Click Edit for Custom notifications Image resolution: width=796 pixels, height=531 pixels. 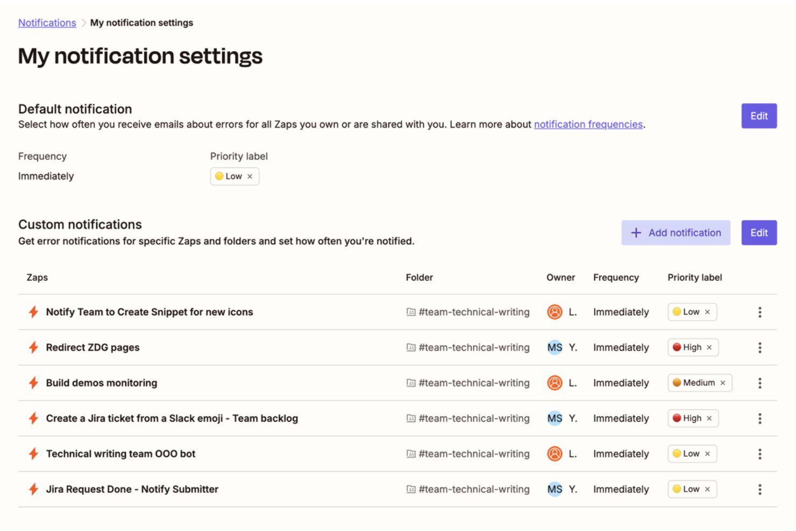tap(759, 232)
